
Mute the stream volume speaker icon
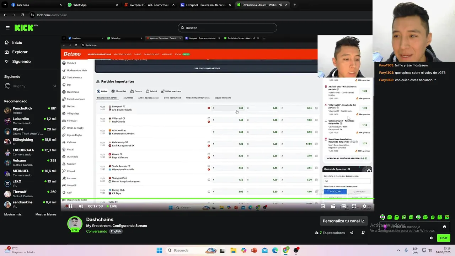point(81,206)
